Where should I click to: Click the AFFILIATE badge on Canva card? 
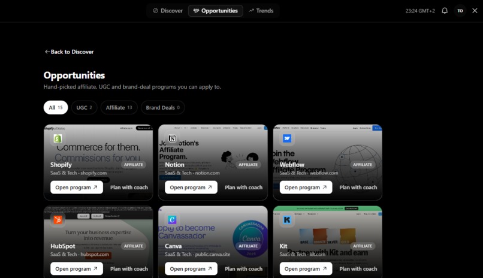(x=248, y=246)
